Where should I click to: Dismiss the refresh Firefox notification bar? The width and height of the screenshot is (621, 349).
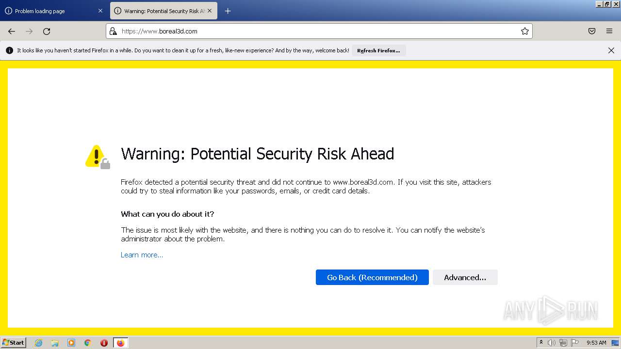611,50
